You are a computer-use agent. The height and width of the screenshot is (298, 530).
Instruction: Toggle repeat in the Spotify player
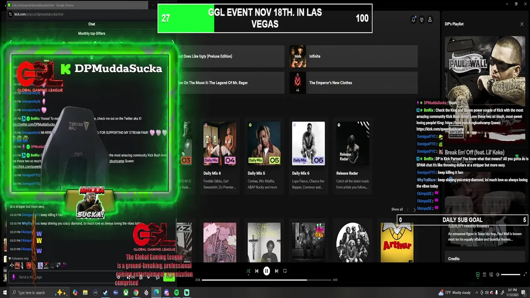[285, 271]
